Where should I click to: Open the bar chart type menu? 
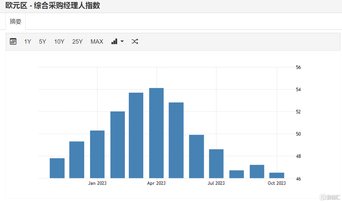point(117,42)
